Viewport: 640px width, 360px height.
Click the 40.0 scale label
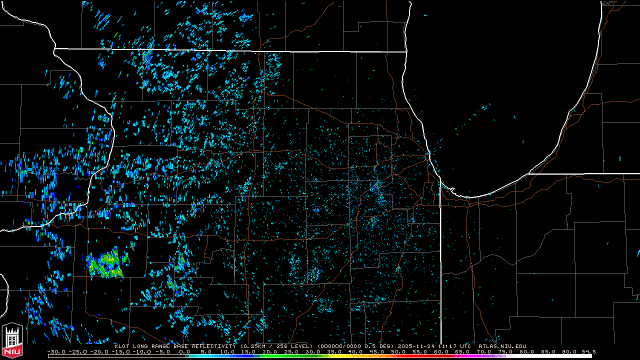click(x=354, y=351)
